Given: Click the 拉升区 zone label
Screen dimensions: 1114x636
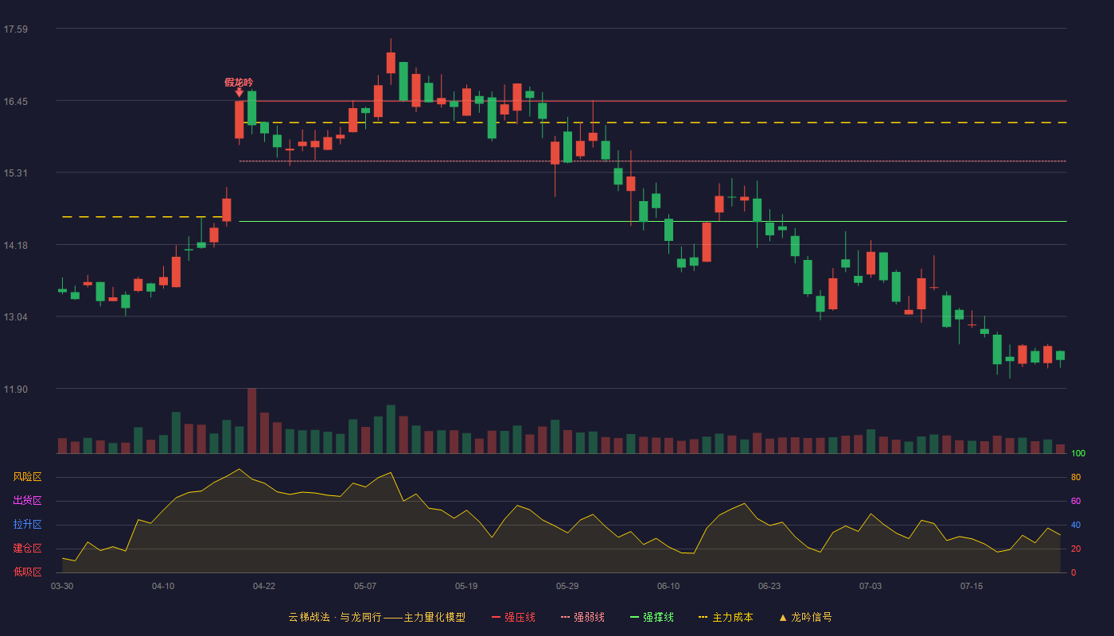Looking at the screenshot, I should 27,525.
